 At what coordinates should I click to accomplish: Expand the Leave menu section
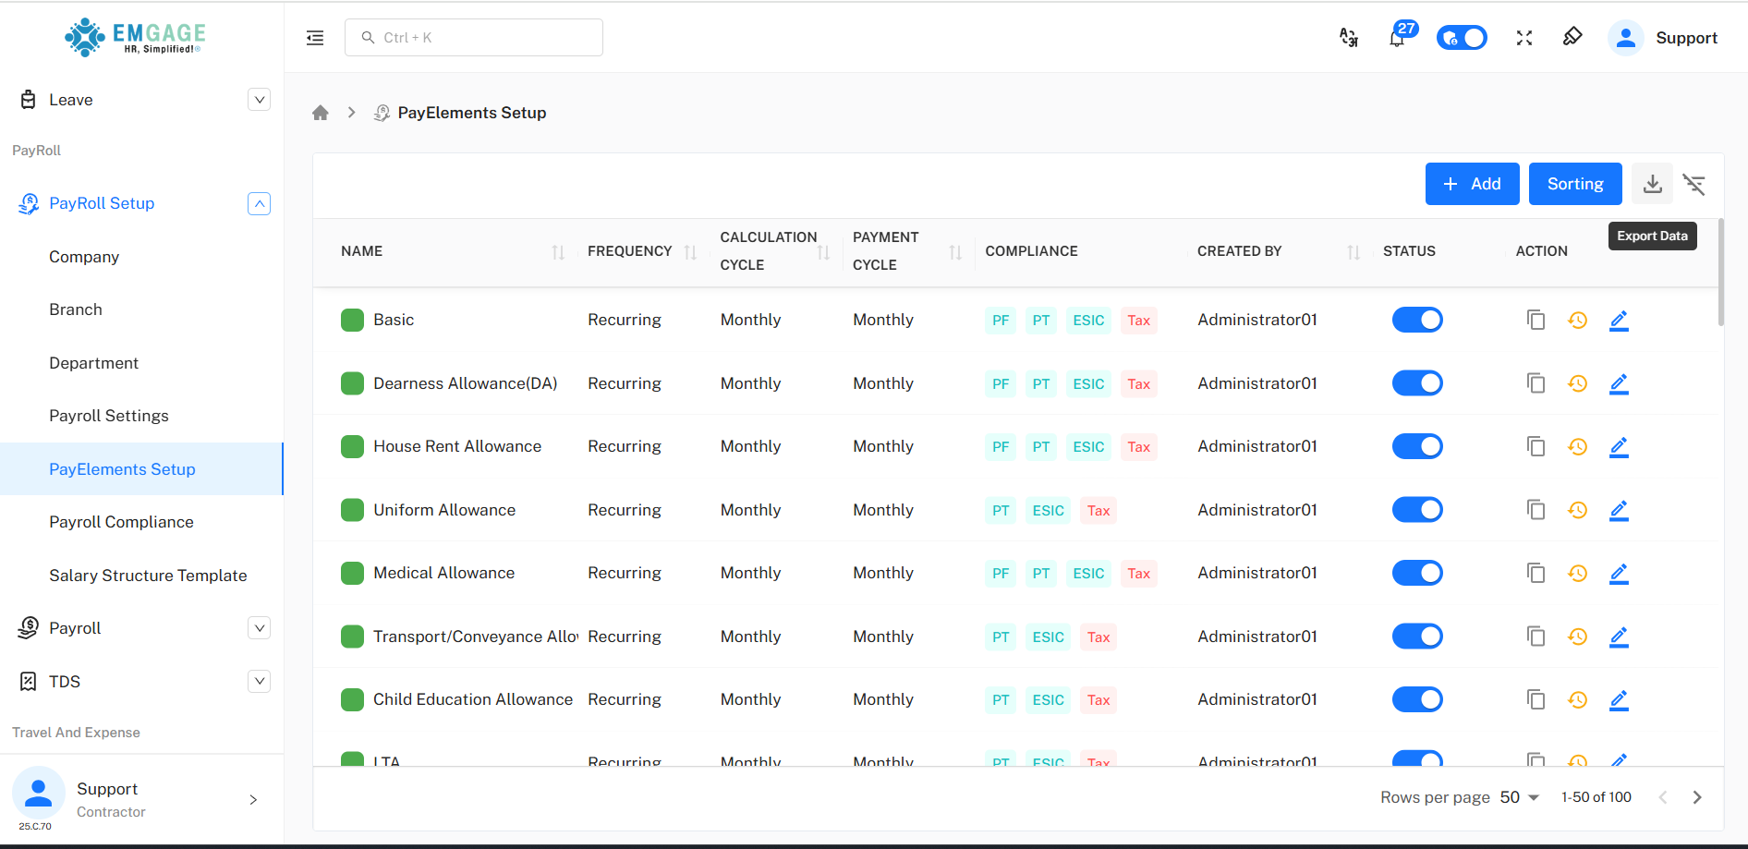click(259, 100)
